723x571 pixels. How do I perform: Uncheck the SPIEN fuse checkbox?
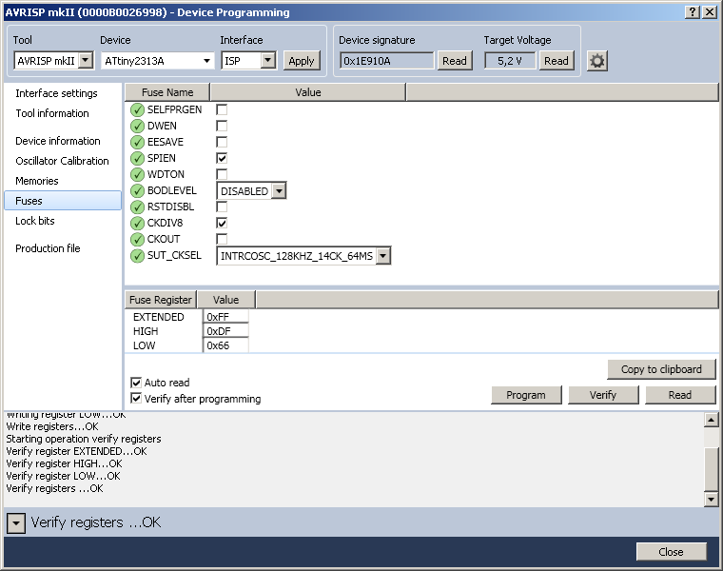[222, 158]
